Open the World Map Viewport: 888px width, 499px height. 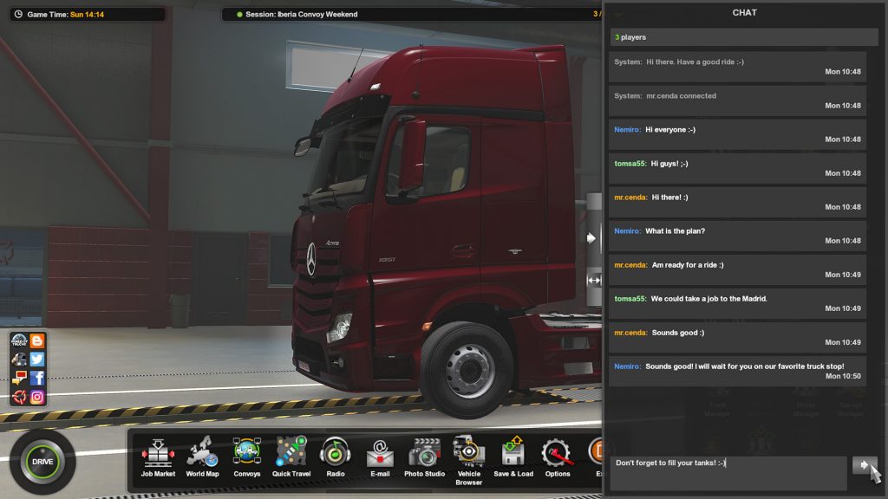[202, 457]
